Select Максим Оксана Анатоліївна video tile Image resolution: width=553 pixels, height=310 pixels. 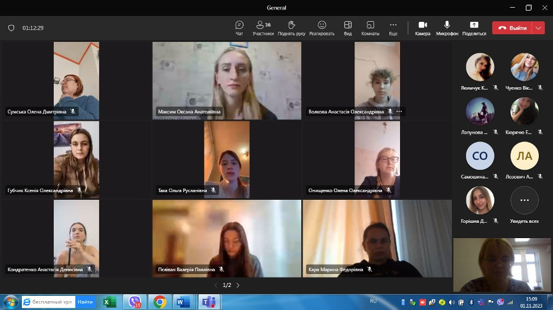pyautogui.click(x=227, y=81)
